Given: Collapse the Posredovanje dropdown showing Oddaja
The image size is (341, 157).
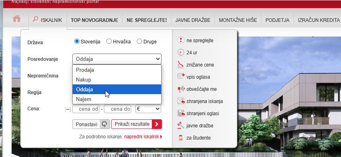Looking at the screenshot, I should (x=117, y=59).
